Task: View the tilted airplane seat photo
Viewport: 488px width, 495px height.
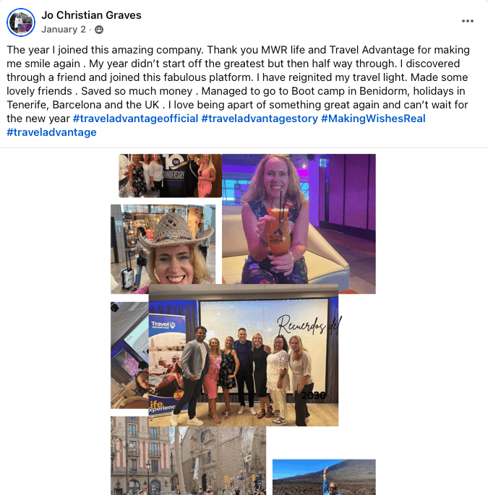Action: [x=129, y=355]
